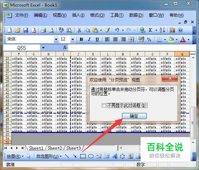Apply cell borders with the Borders icon
Screen dimensions: 199x170
tap(159, 39)
